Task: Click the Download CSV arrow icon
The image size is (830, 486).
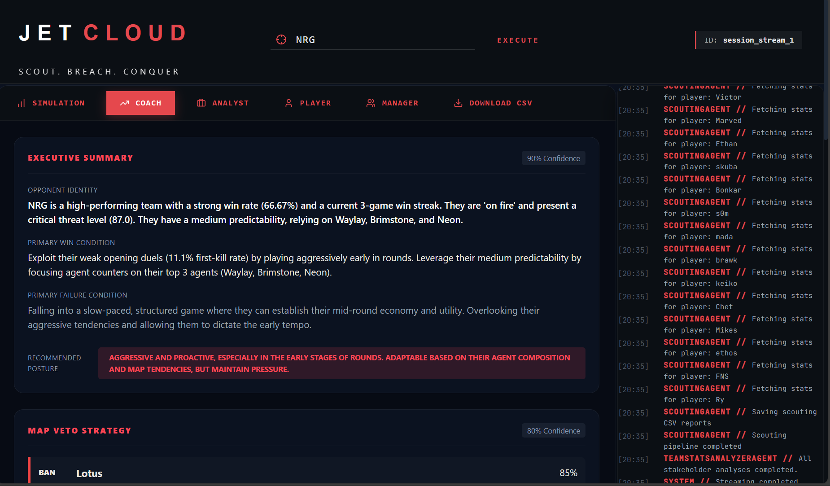Action: (458, 103)
